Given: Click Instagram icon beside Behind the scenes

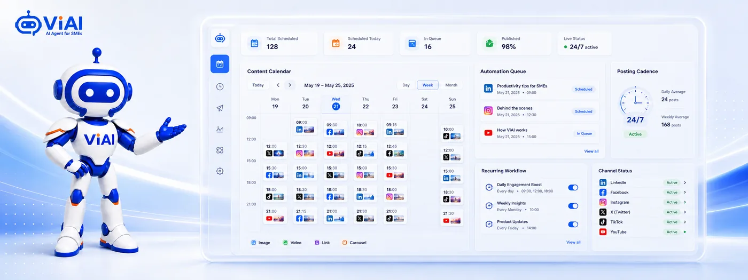Looking at the screenshot, I should [488, 110].
